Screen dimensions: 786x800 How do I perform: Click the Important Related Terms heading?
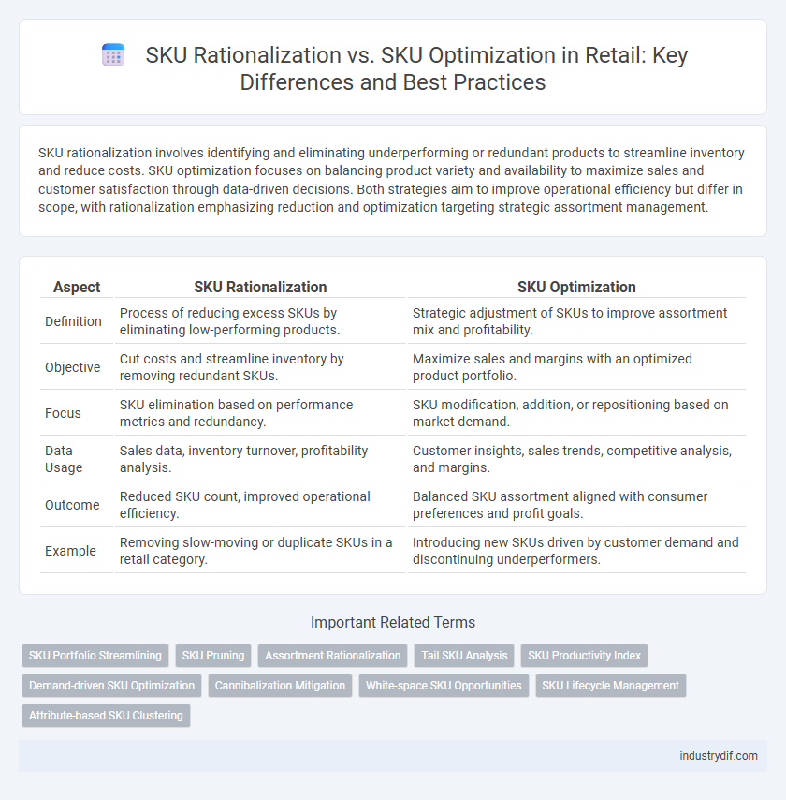392,622
